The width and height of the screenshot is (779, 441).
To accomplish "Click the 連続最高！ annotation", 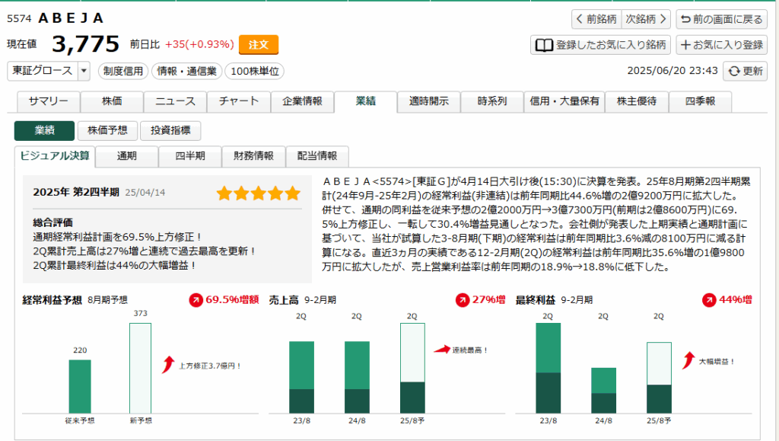I will [470, 350].
